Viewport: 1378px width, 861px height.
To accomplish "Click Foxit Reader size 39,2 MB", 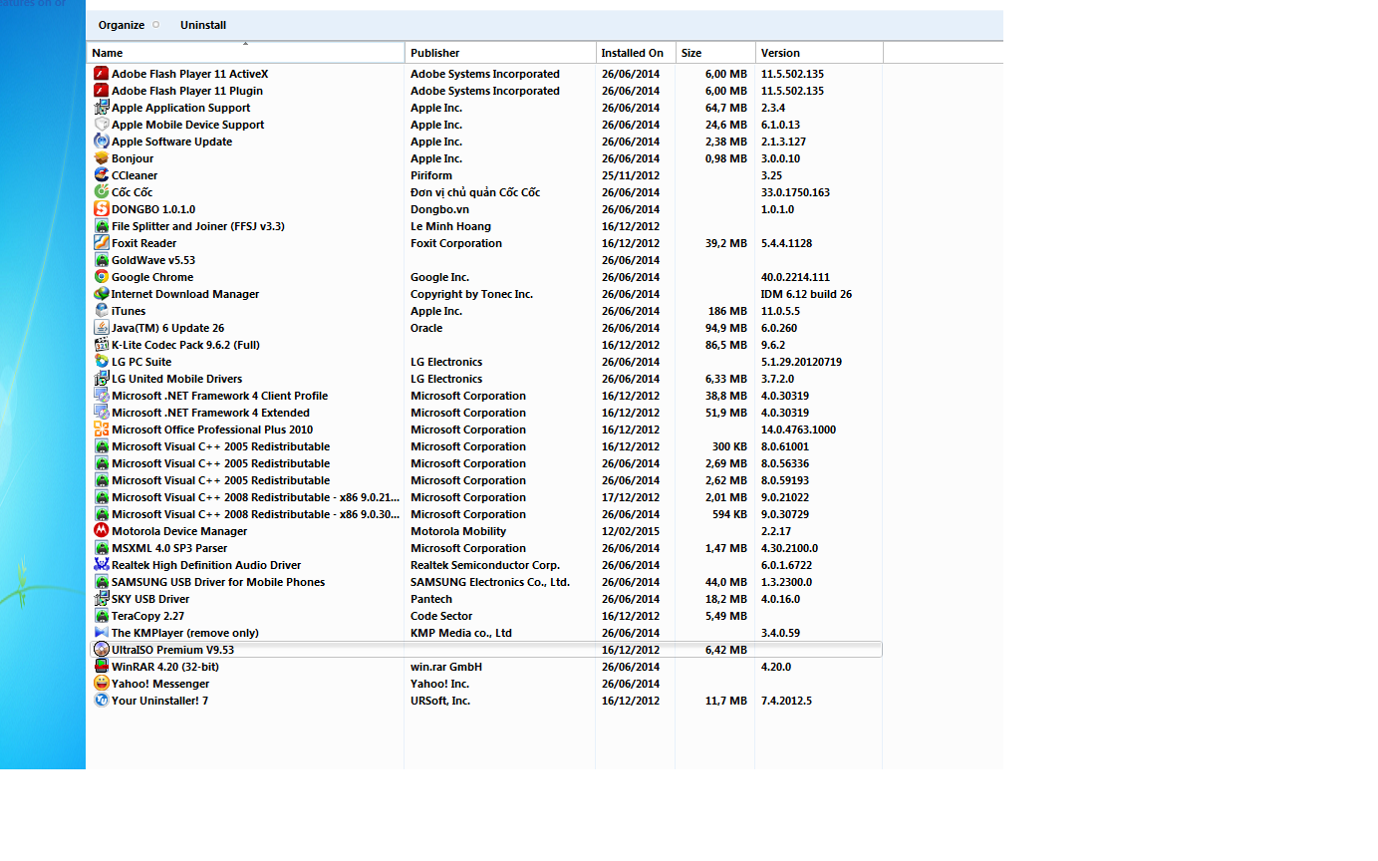I will pos(726,243).
